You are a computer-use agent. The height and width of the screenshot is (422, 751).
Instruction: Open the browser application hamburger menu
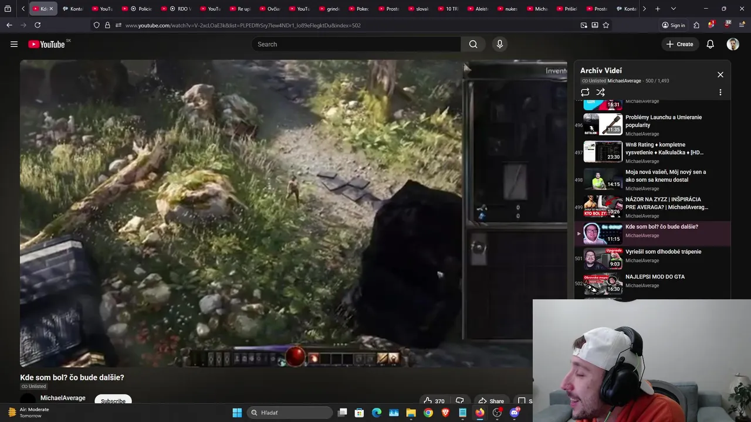742,25
